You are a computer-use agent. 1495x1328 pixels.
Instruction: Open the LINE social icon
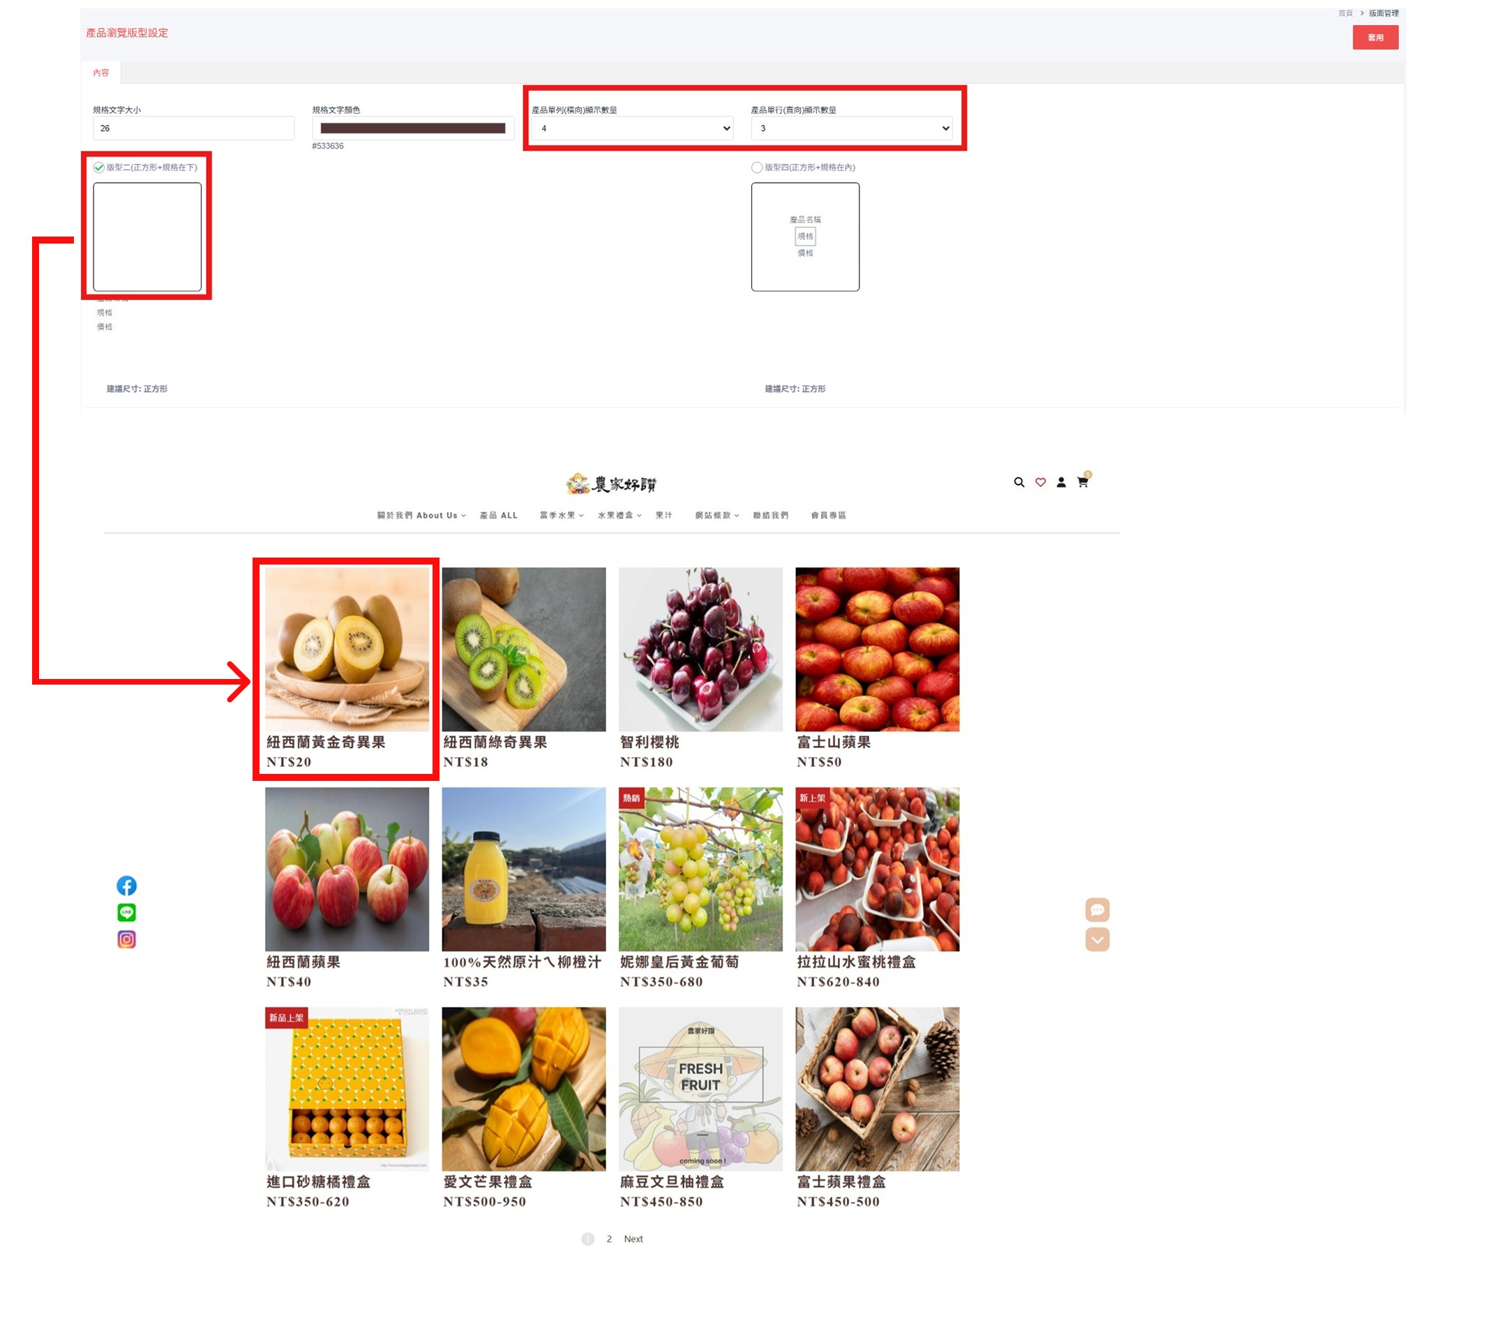click(x=126, y=912)
